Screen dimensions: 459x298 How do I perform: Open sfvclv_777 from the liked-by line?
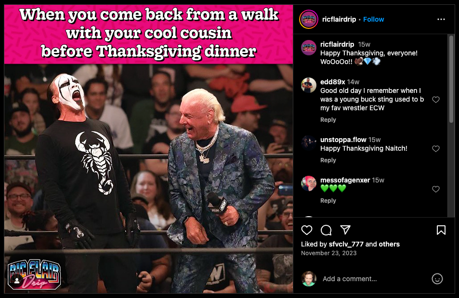346,244
